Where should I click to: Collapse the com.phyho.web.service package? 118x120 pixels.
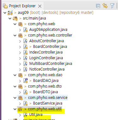(x=15, y=98)
